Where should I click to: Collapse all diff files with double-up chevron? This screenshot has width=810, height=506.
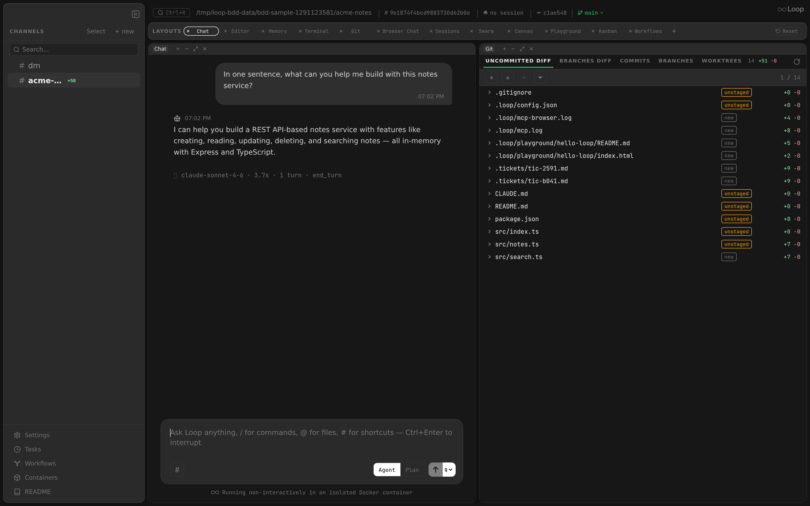click(x=508, y=78)
